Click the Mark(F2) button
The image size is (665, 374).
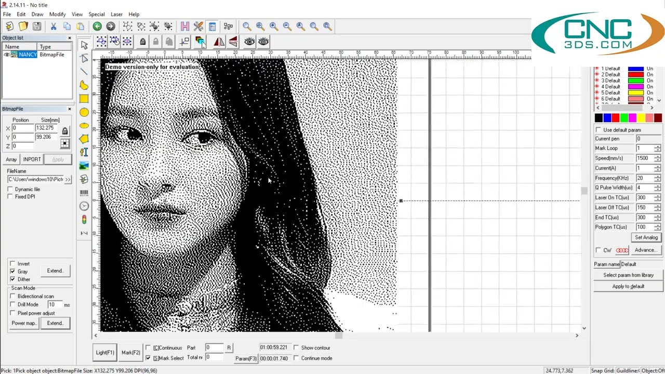pos(131,353)
